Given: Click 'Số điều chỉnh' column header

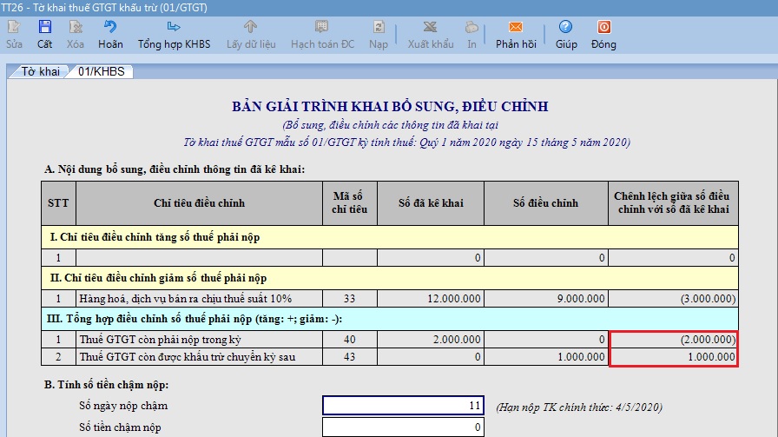Looking at the screenshot, I should tap(546, 203).
